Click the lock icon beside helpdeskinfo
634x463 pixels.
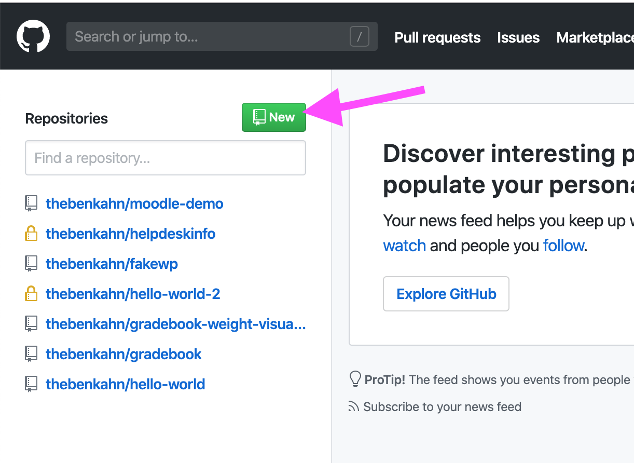coord(31,234)
